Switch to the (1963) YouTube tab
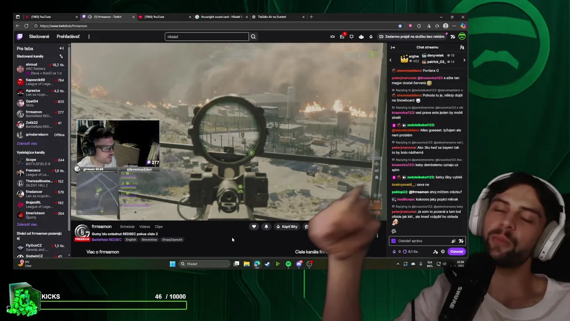570x321 pixels. (x=52, y=17)
